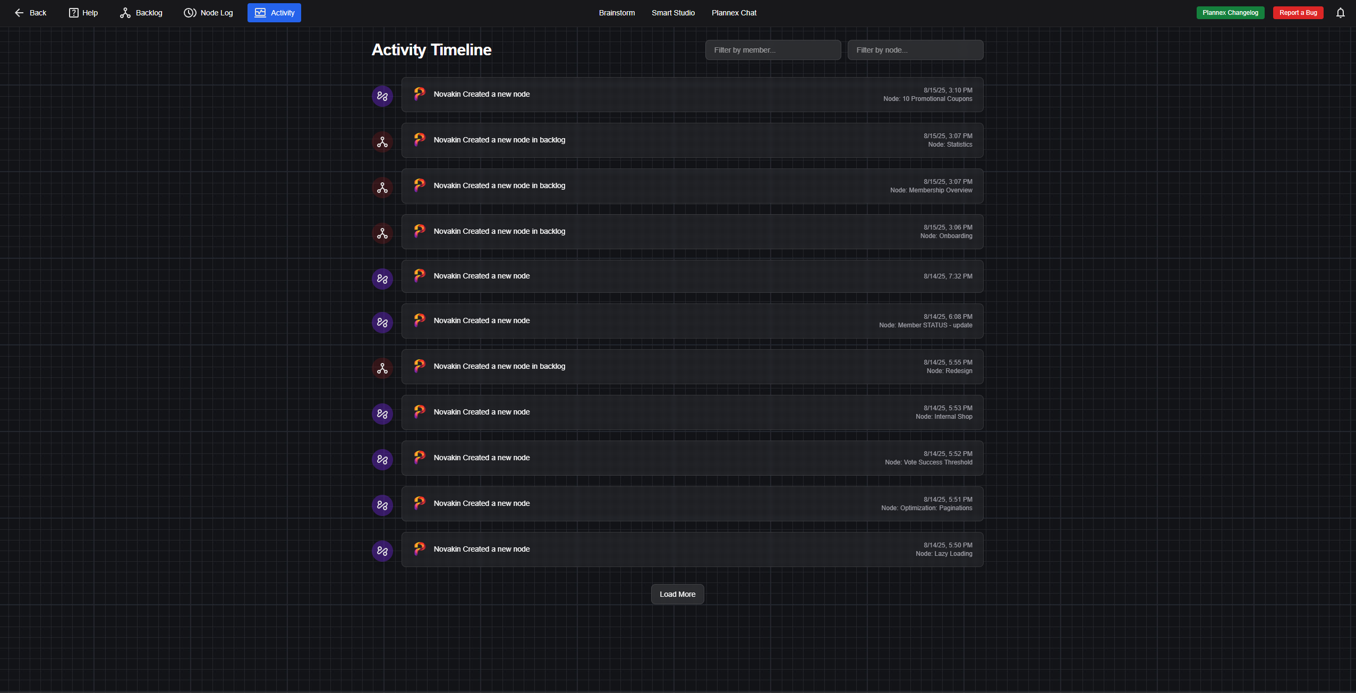Switch to Smart Studio
1356x693 pixels.
click(672, 12)
